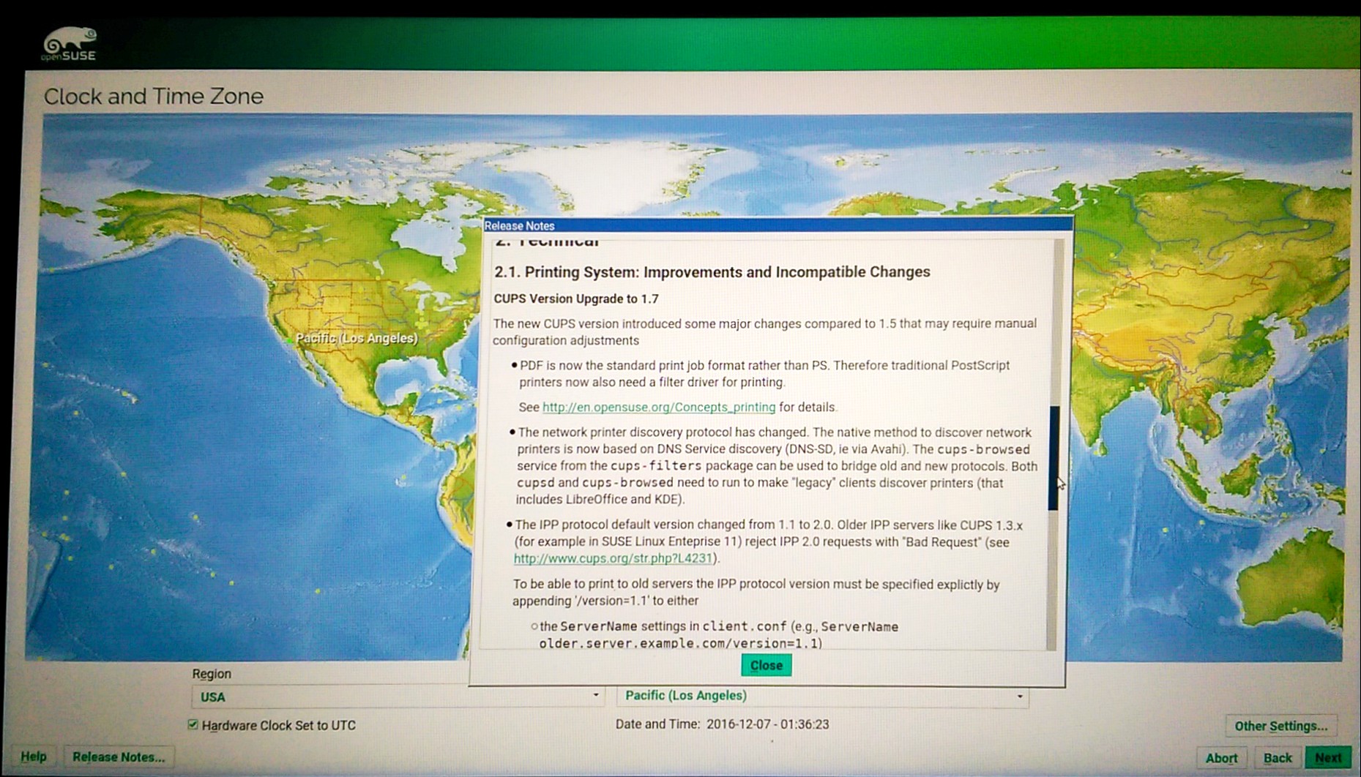This screenshot has width=1361, height=777.
Task: Click the PDF is now the standard bullet text
Action: point(764,373)
